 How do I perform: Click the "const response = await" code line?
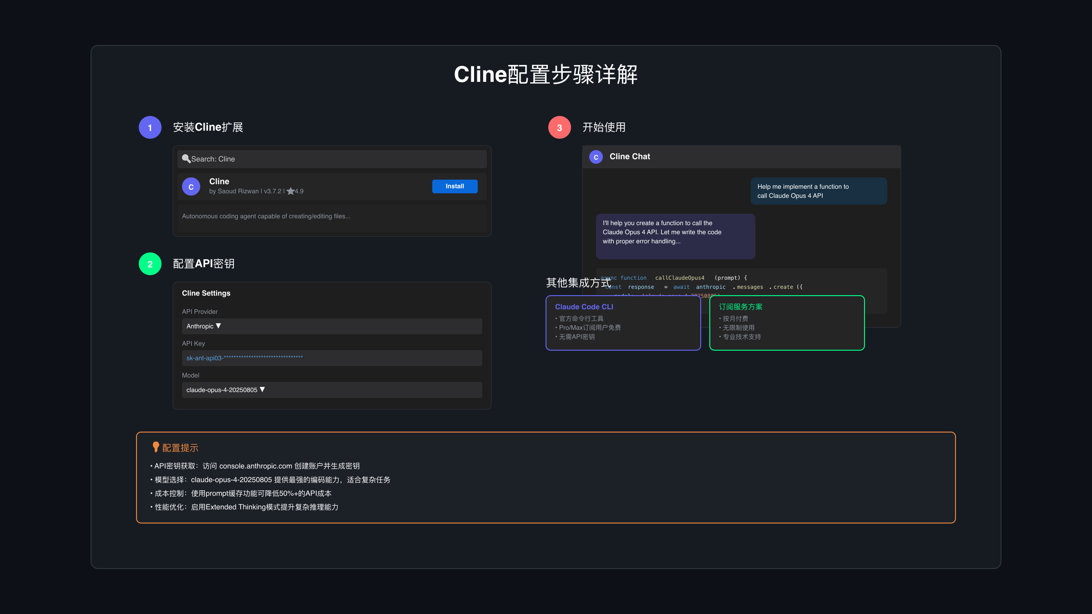pyautogui.click(x=704, y=287)
